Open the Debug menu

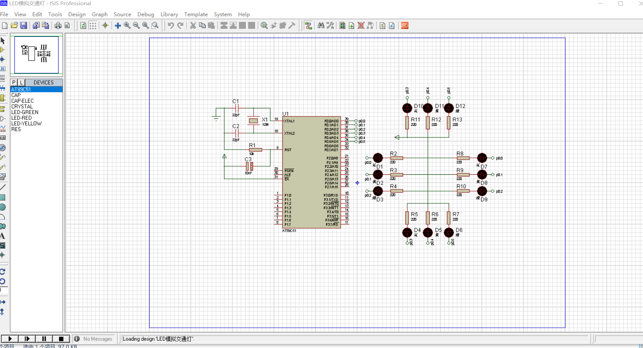click(145, 14)
